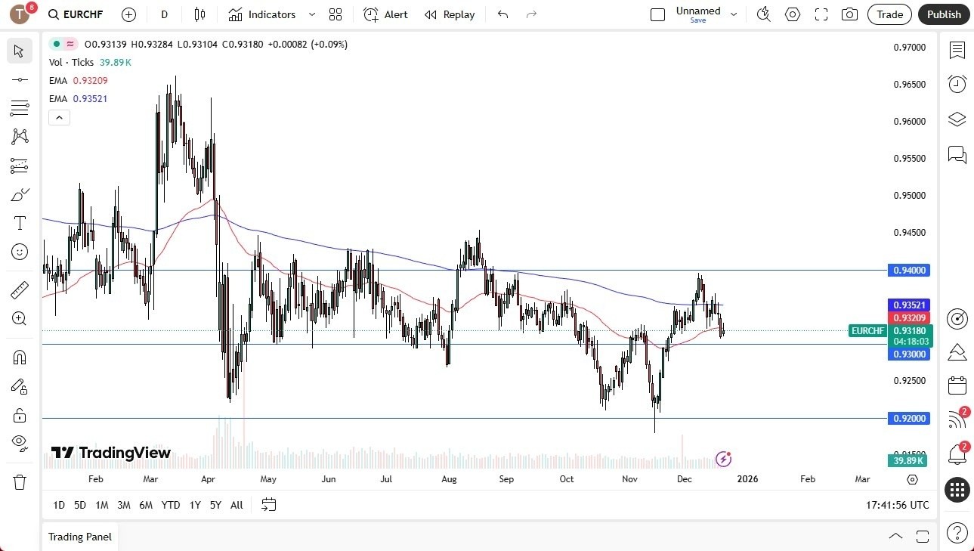Open the emoji icons tool
Screen dimensions: 974x551
click(x=20, y=252)
